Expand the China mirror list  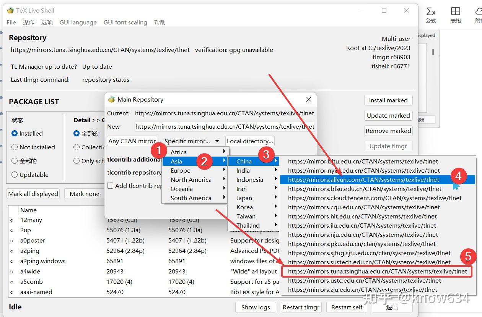point(253,161)
